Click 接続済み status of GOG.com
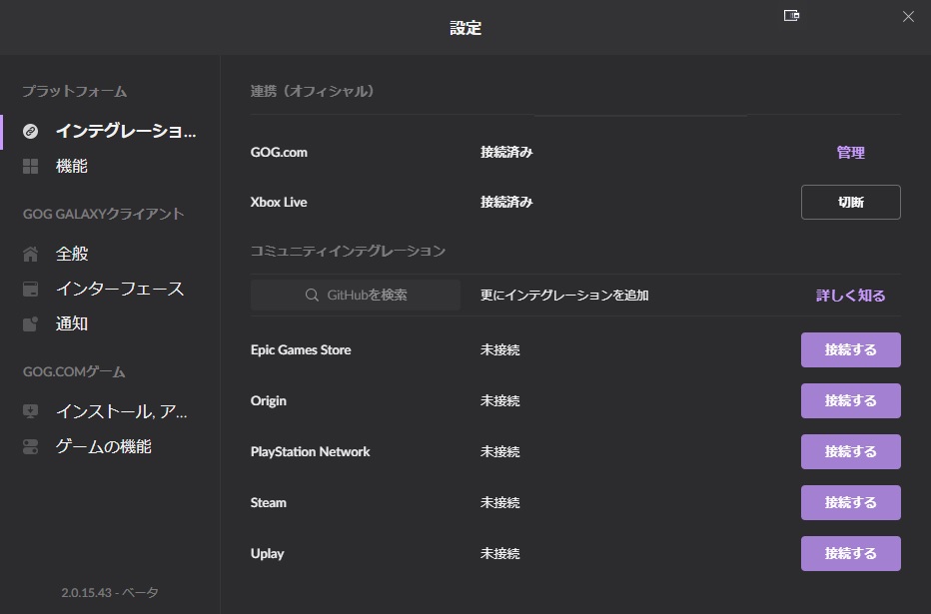931x614 pixels. [x=506, y=153]
